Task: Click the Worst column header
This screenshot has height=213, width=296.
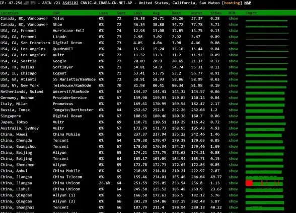Action: coord(197,13)
